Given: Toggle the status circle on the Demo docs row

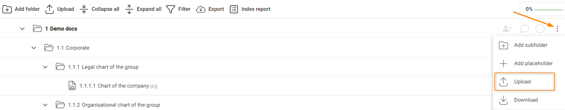Looking at the screenshot, I should tap(540, 29).
